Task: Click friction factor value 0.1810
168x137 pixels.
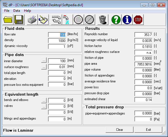Action: coord(143,46)
